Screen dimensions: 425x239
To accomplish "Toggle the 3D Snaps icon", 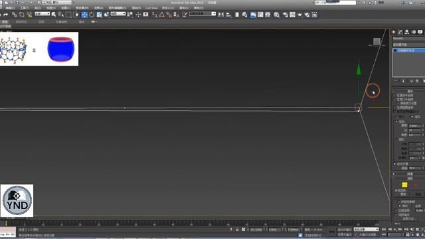I will coord(154,15).
